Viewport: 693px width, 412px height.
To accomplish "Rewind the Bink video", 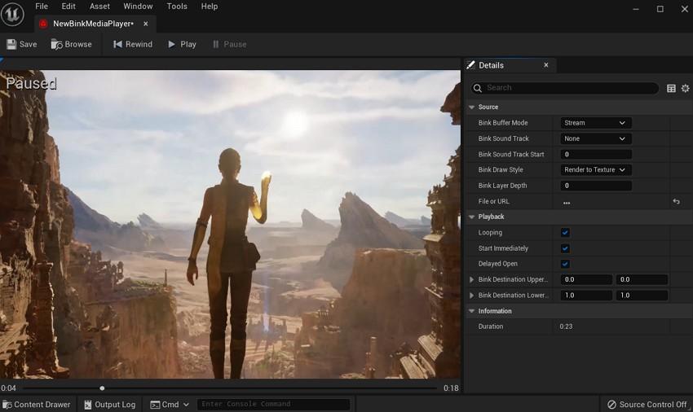I will 133,44.
